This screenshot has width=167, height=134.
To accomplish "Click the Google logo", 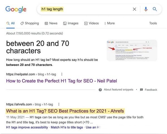I will [x=16, y=9].
